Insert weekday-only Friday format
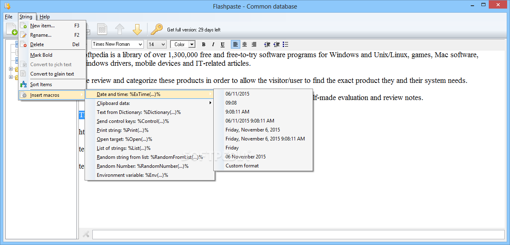510x245 pixels. pos(263,148)
